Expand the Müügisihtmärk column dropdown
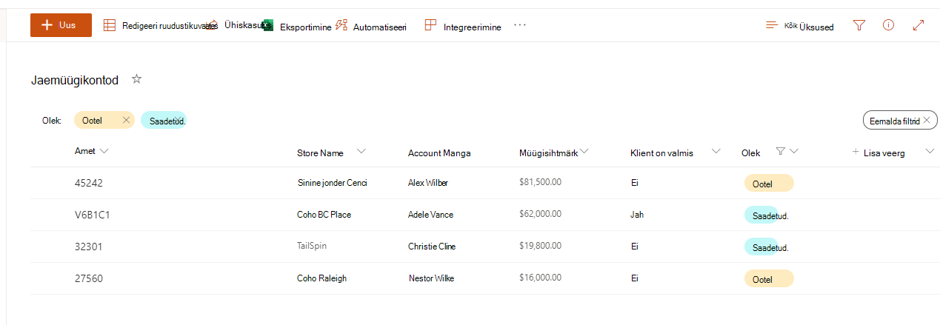The image size is (940, 325). coord(584,151)
